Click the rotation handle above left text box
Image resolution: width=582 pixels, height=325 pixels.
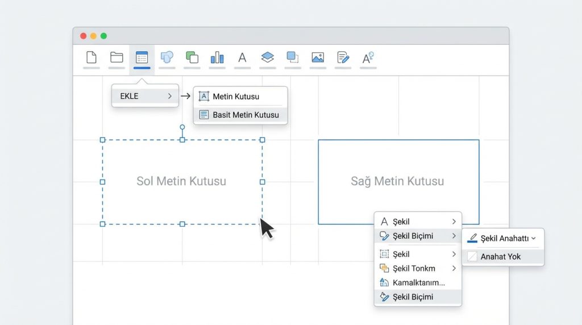(x=182, y=127)
